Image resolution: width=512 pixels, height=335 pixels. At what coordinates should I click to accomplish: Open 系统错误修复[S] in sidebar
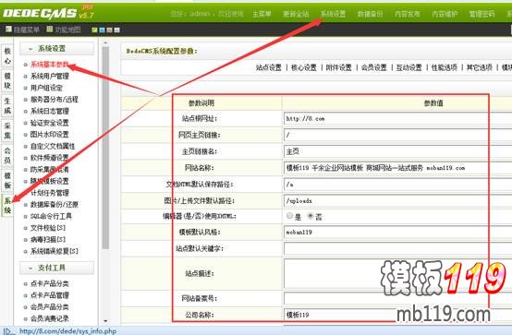[x=55, y=251]
